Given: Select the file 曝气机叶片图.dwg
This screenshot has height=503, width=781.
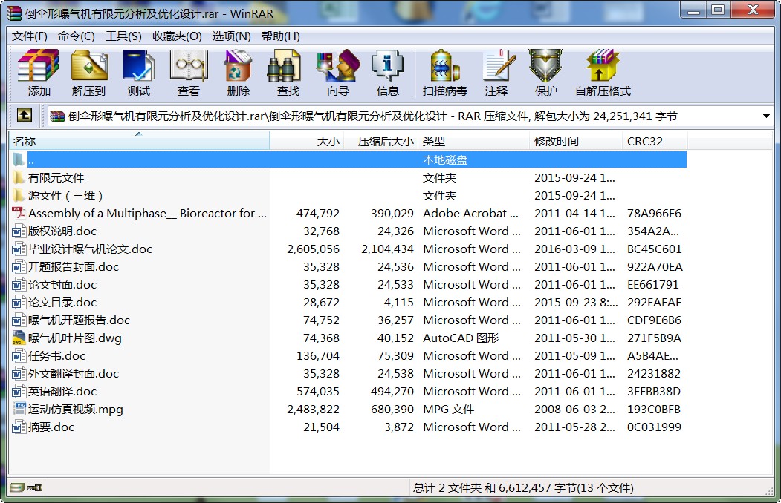Looking at the screenshot, I should (74, 338).
